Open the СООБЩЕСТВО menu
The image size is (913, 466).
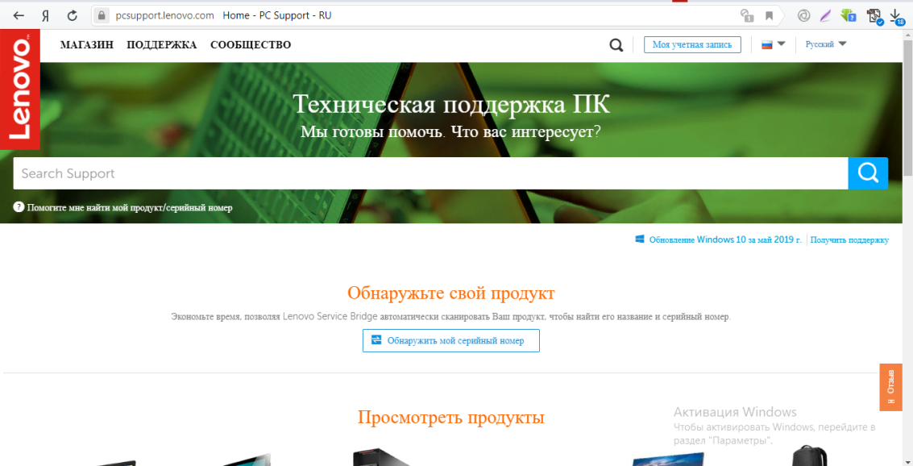[x=251, y=45]
